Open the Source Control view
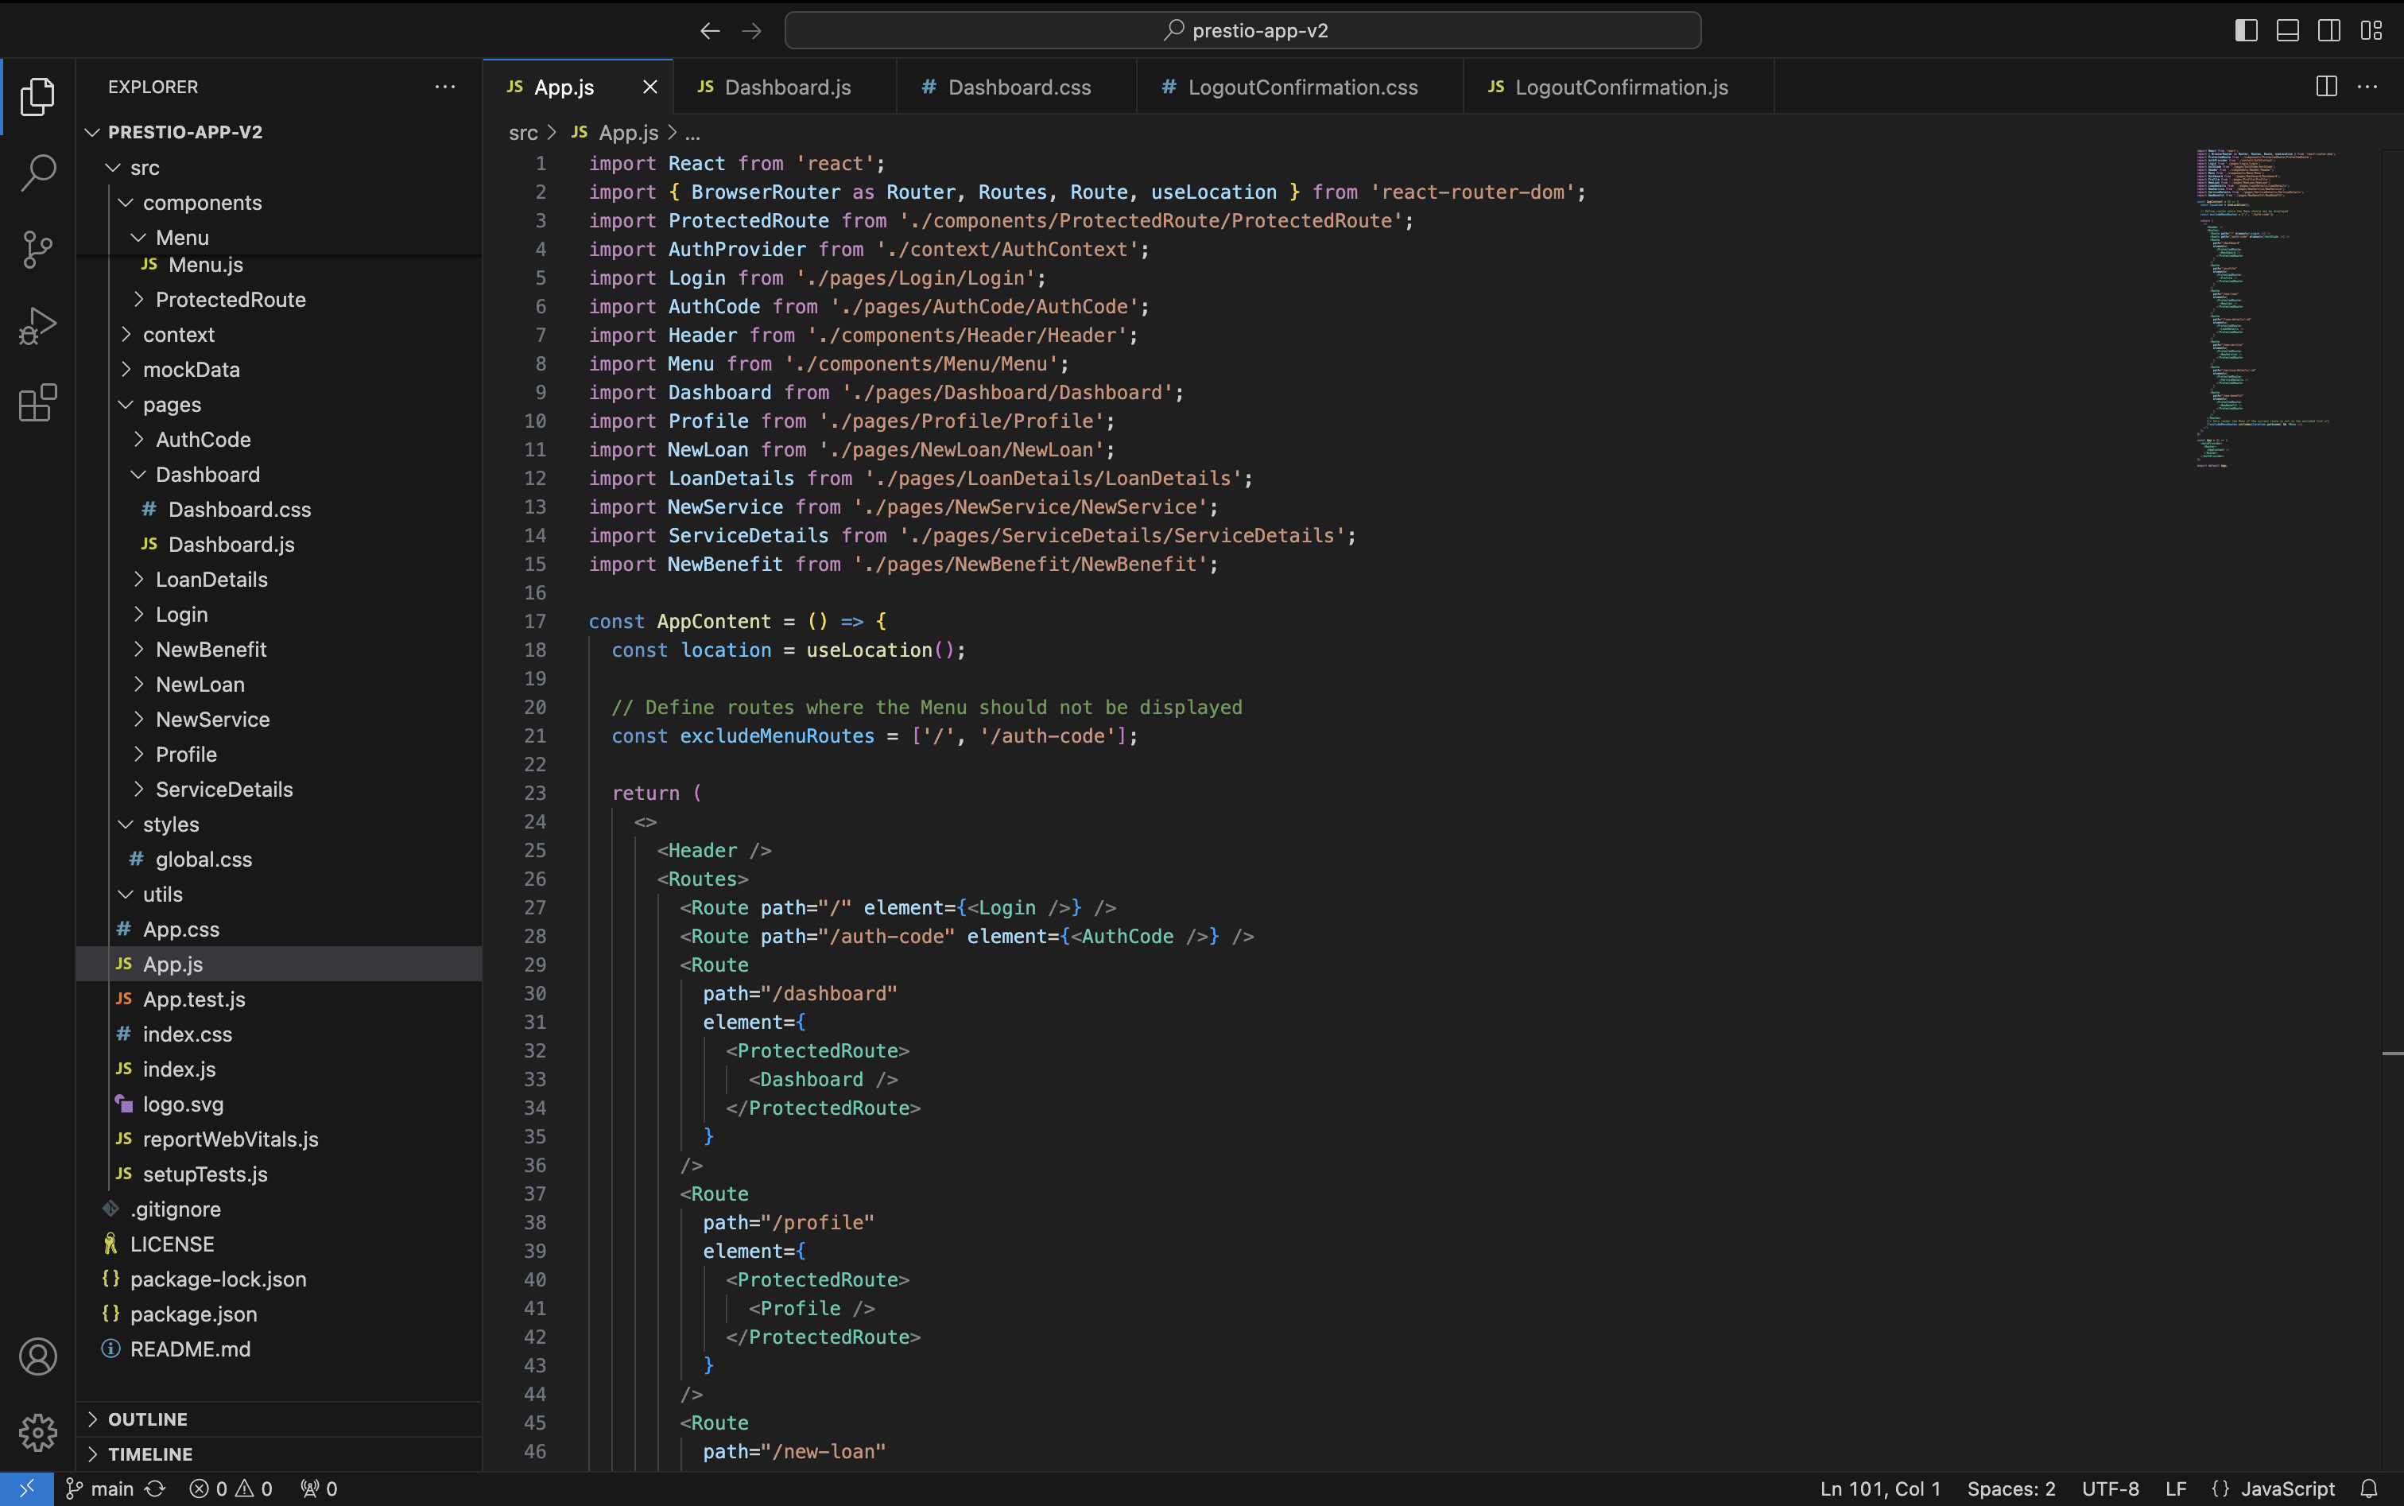 (x=38, y=249)
